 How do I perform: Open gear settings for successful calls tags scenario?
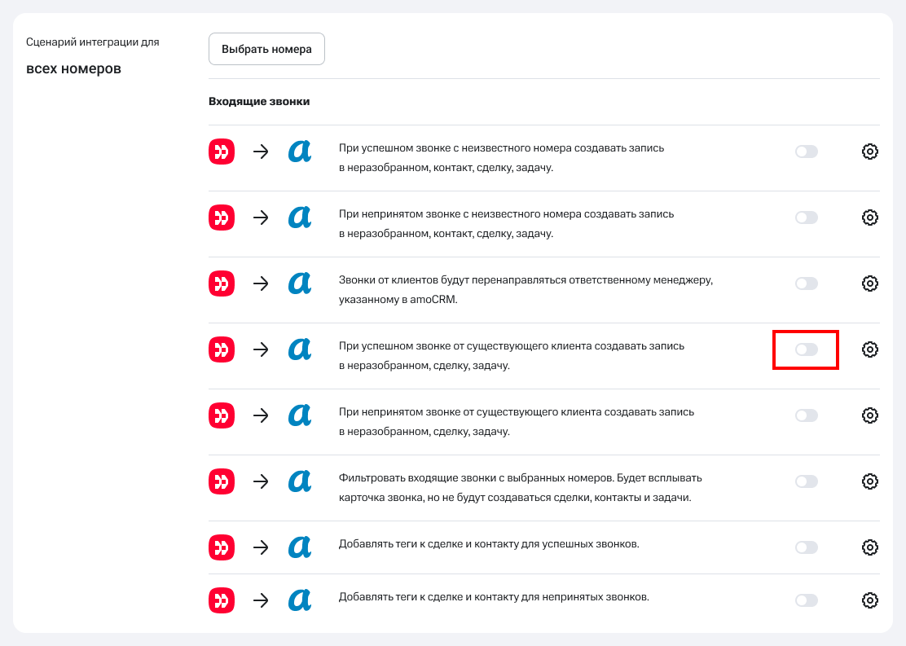point(869,547)
